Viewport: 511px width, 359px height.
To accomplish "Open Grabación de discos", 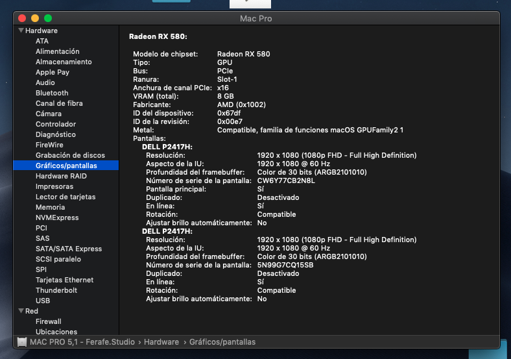I will point(70,155).
